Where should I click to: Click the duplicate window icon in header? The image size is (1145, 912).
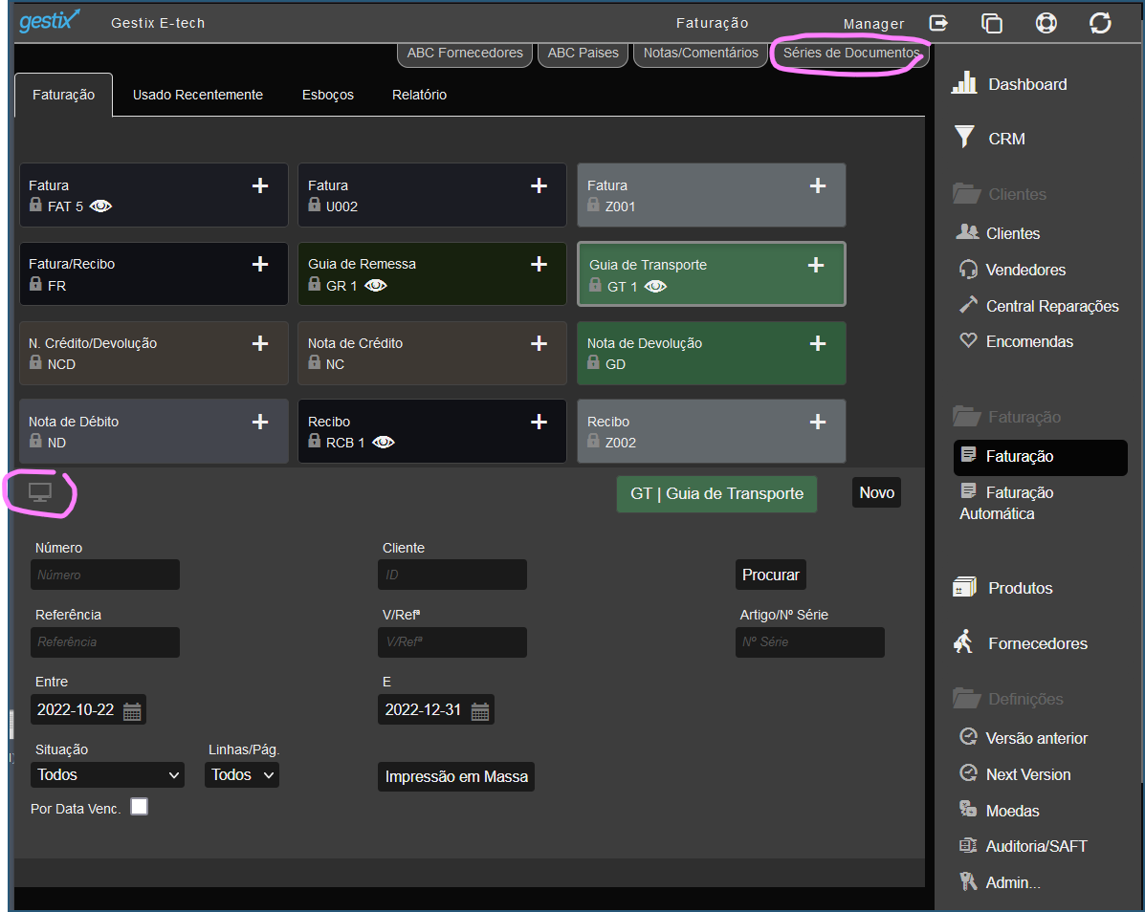coord(992,23)
